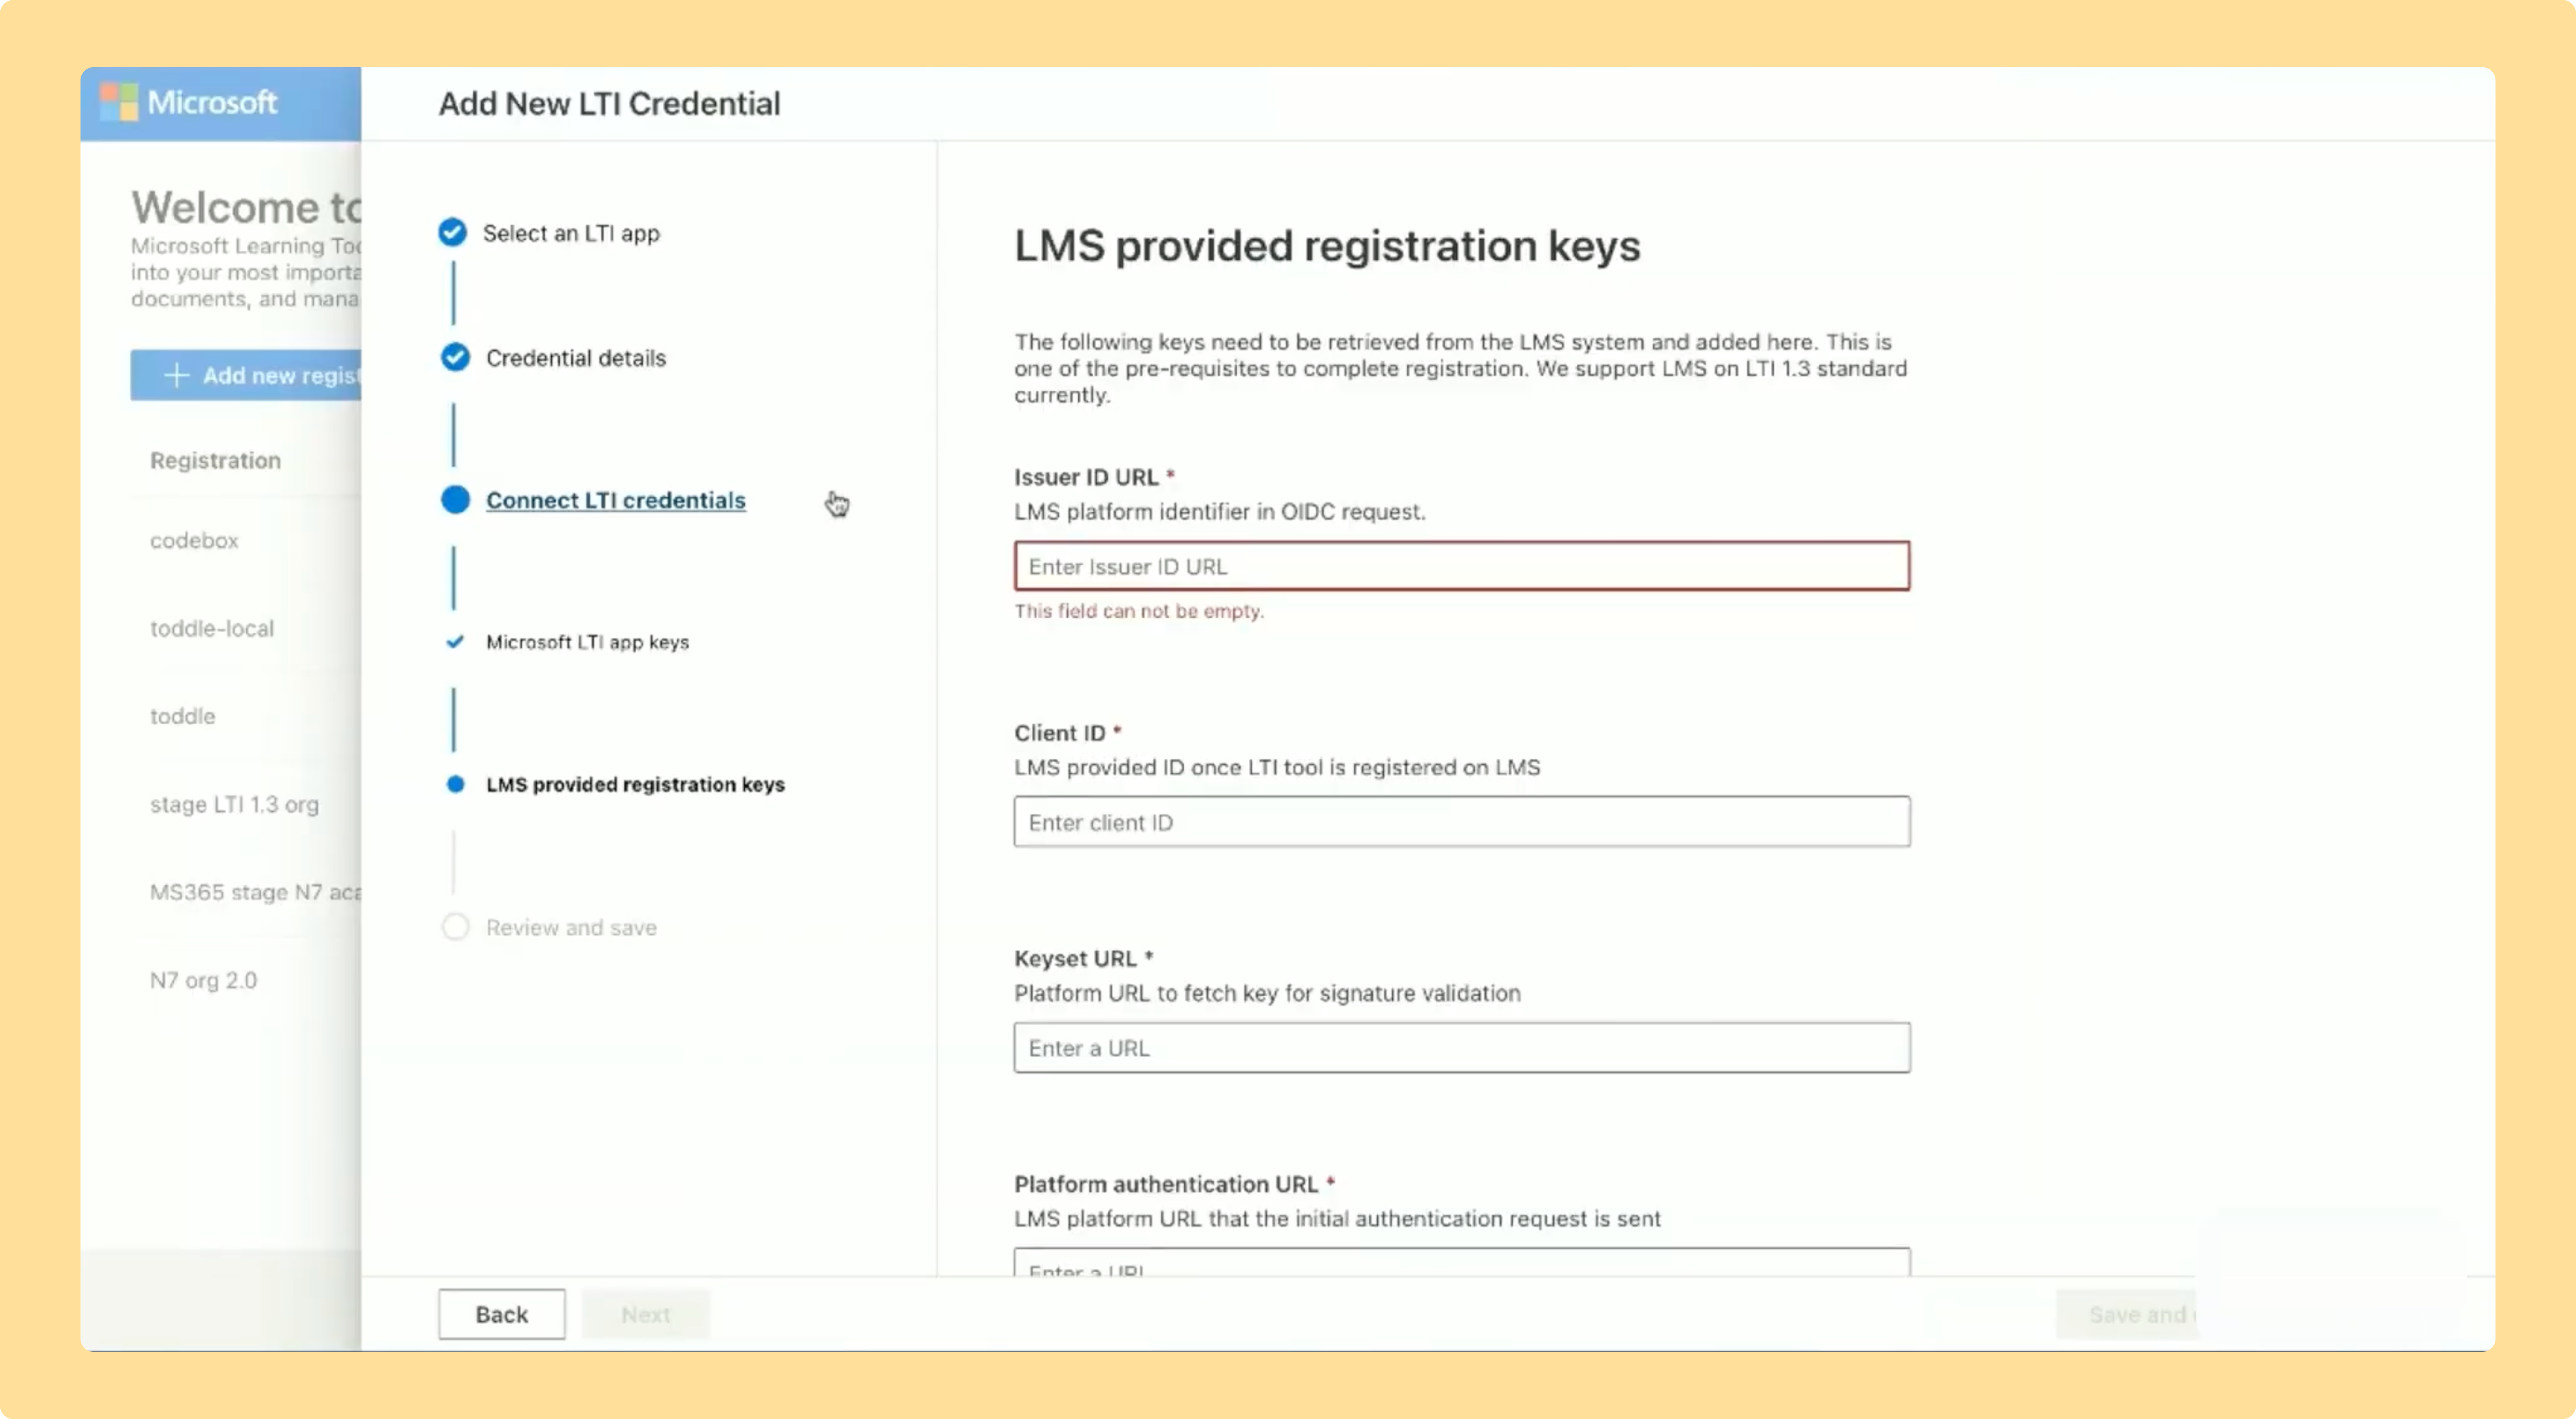Click the blue step circle beside Connect LTI credentials

[x=455, y=500]
